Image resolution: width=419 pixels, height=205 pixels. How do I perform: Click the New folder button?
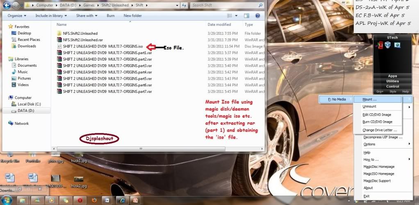pyautogui.click(x=132, y=16)
